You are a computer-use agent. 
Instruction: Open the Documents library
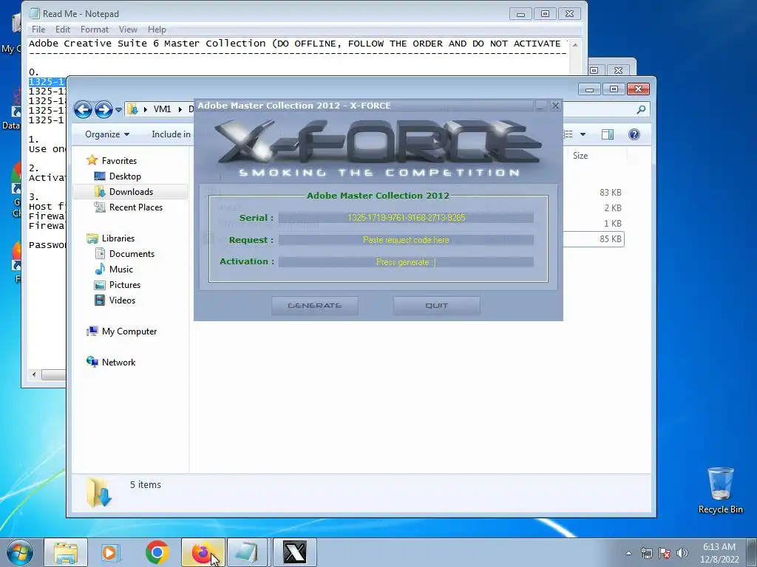[132, 254]
